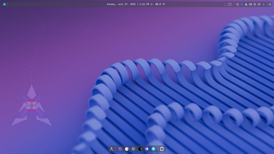Launch the web browser icon in dock

127,149
